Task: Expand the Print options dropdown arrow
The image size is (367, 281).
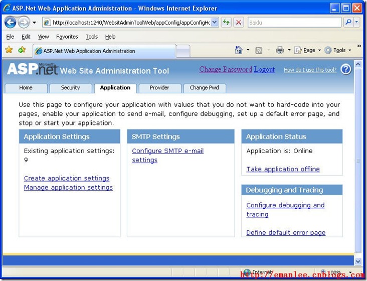Action: [x=289, y=50]
